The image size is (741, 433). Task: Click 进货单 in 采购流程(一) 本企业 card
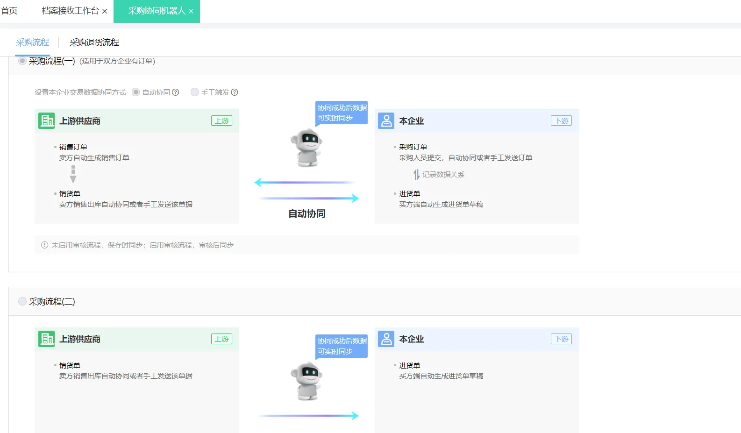click(409, 193)
